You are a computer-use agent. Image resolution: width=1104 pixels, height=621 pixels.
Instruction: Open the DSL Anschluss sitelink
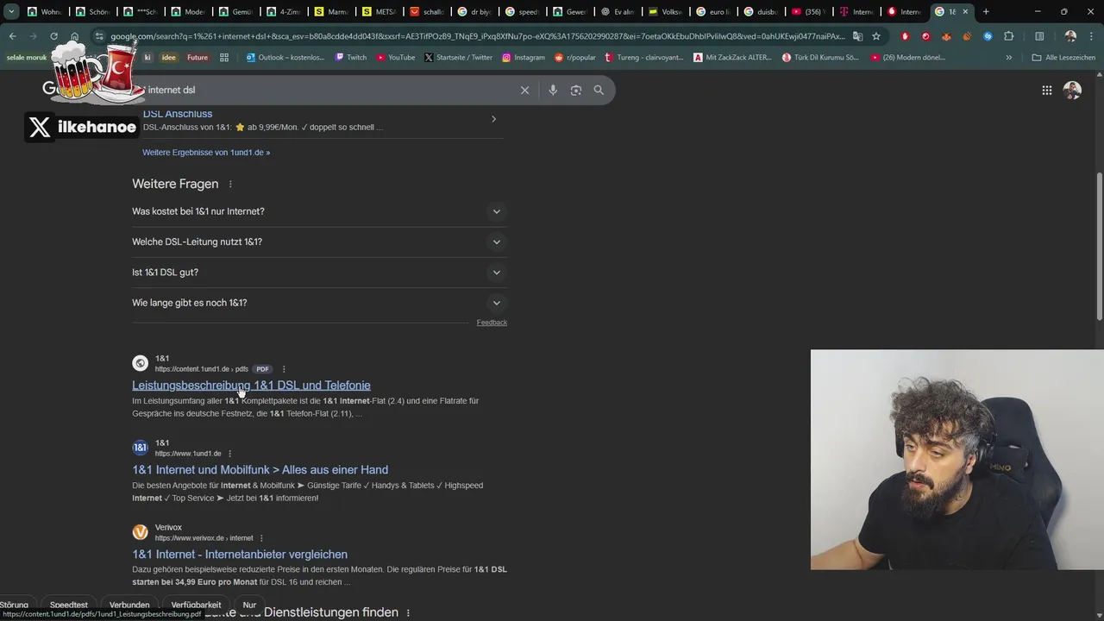(178, 114)
